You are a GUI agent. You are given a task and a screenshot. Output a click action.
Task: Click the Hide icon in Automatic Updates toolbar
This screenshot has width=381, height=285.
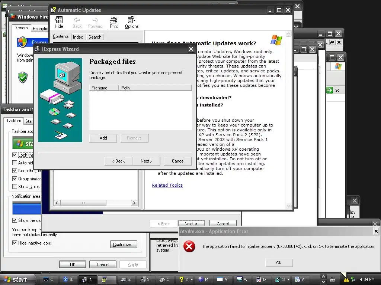pos(59,22)
